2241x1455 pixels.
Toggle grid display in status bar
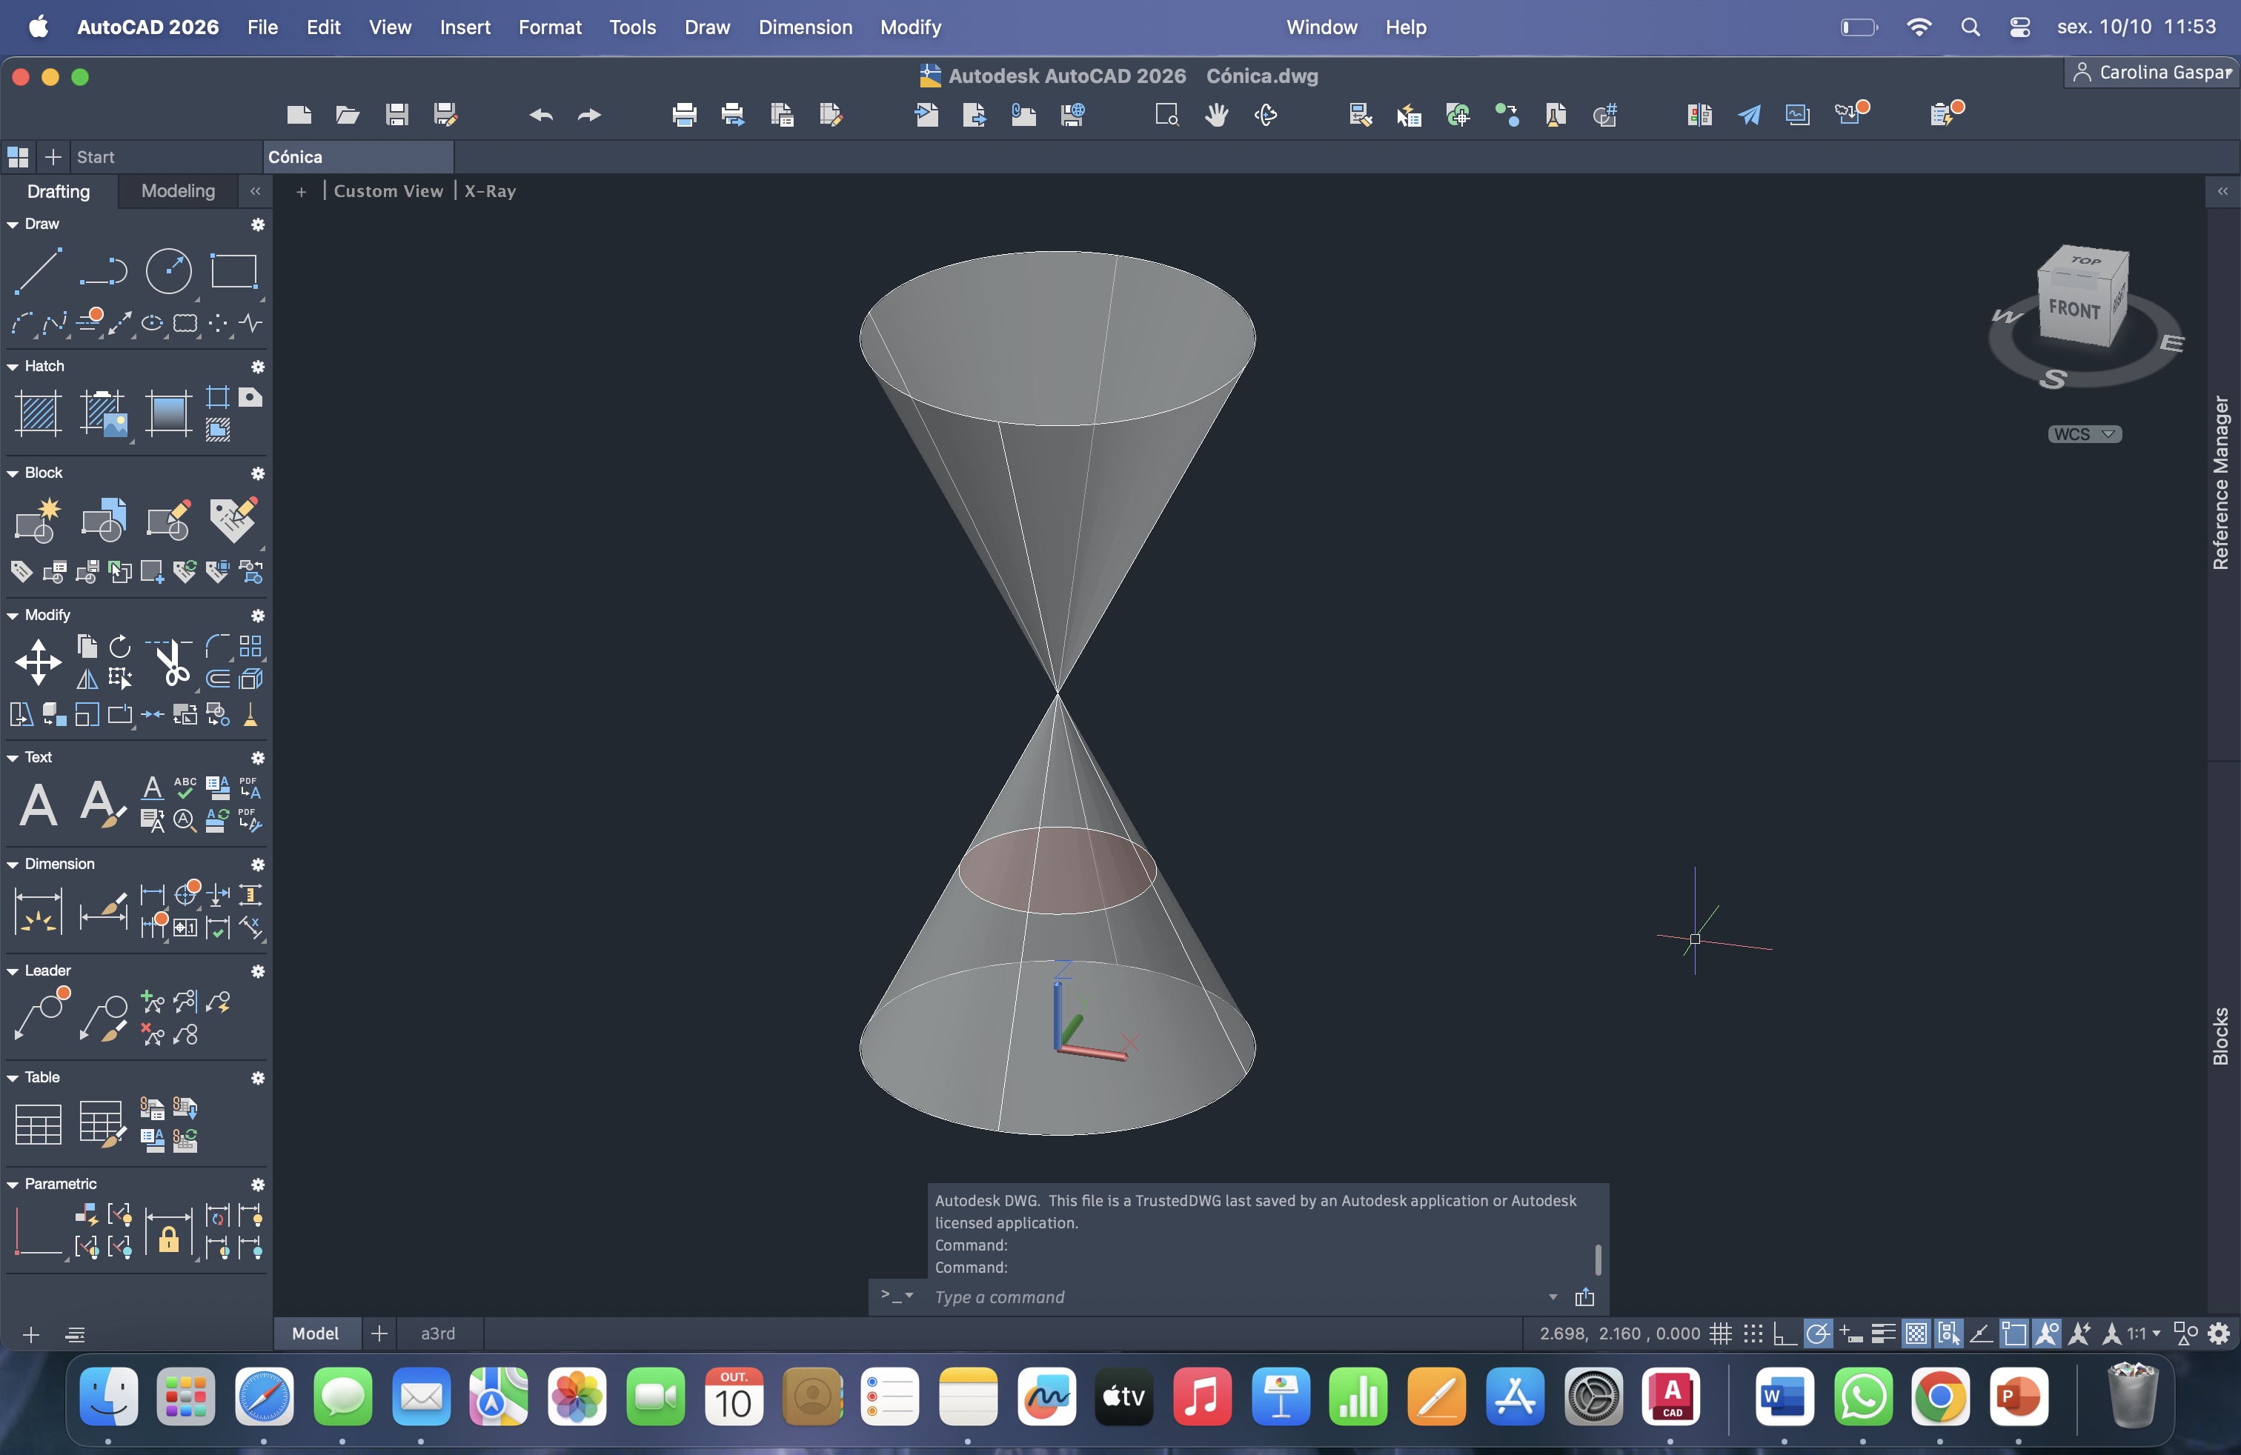(x=1720, y=1334)
